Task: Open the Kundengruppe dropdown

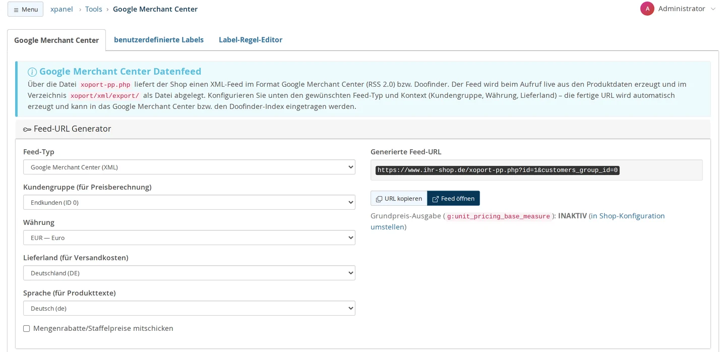Action: pos(189,202)
